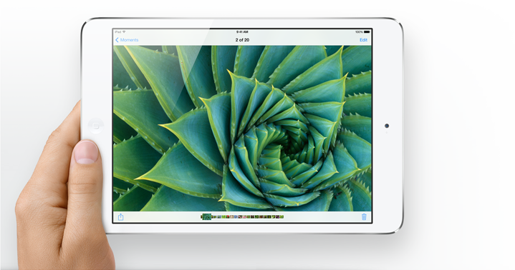Tap the iPad home button
515x270 pixels.
tap(96, 126)
